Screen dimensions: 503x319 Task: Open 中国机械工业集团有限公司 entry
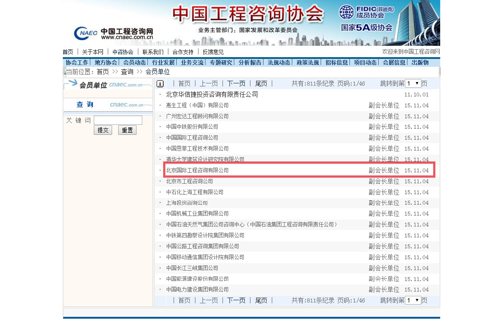coord(197,214)
